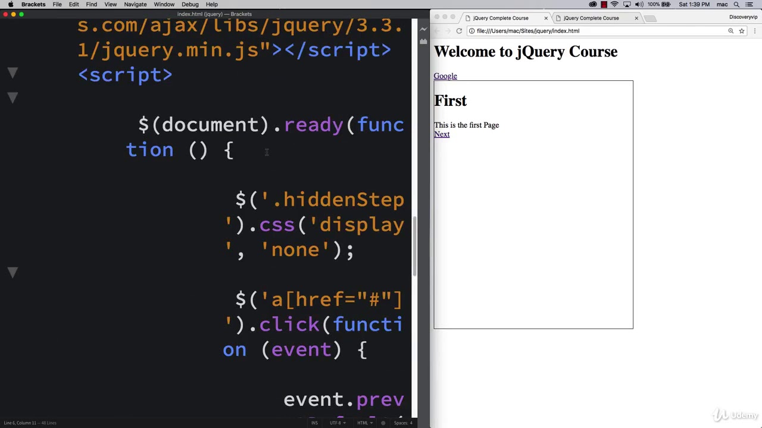Click Chrome's address bar URL
762x428 pixels.
[528, 31]
